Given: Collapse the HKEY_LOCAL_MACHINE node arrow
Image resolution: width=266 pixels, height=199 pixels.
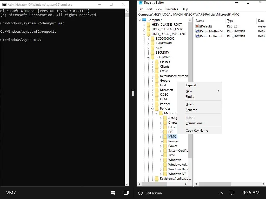Looking at the screenshot, I should click(144, 34).
